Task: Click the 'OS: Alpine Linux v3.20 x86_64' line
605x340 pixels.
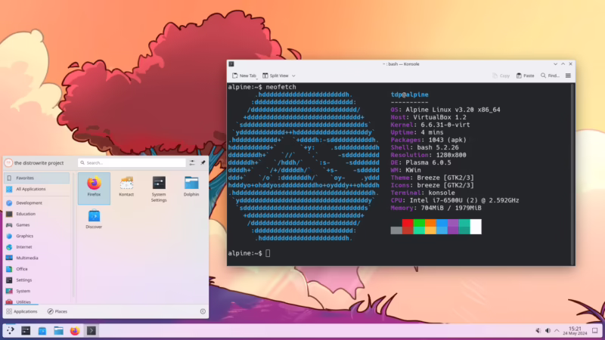Action: [x=445, y=110]
